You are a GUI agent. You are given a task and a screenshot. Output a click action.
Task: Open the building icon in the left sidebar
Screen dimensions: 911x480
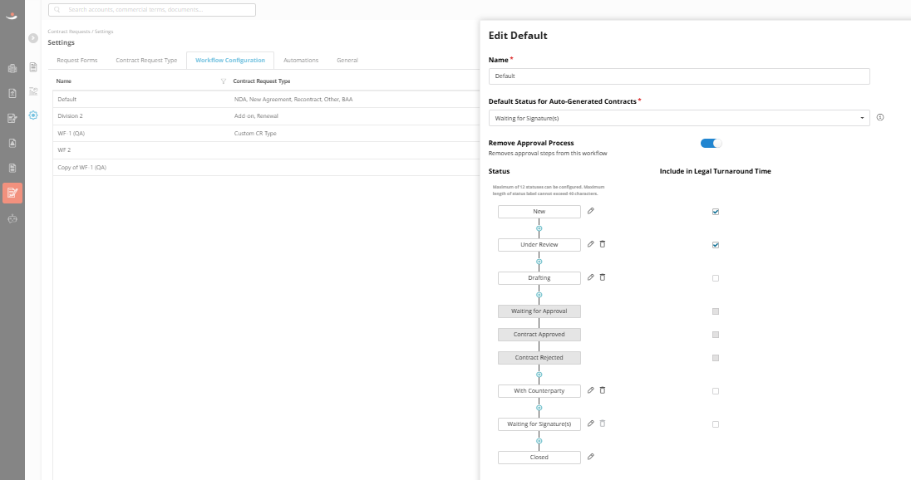click(x=12, y=68)
